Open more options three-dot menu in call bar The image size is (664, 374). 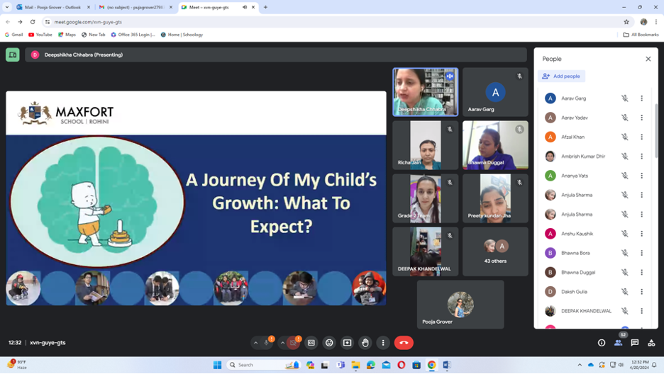(x=383, y=343)
